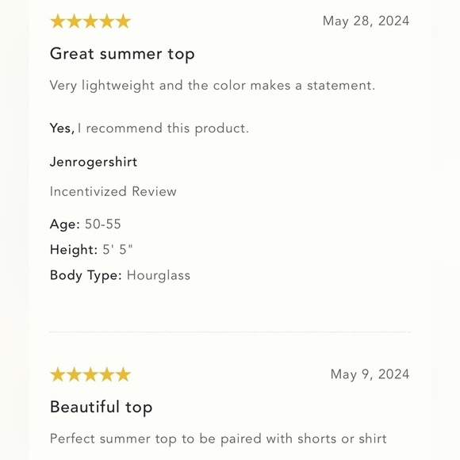Image resolution: width=460 pixels, height=460 pixels.
Task: Click the May 28, 2024 review date
Action: [366, 21]
